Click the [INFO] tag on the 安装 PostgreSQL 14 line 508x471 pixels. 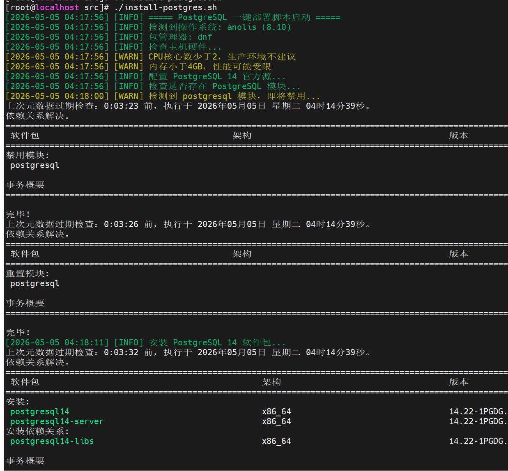click(x=129, y=342)
